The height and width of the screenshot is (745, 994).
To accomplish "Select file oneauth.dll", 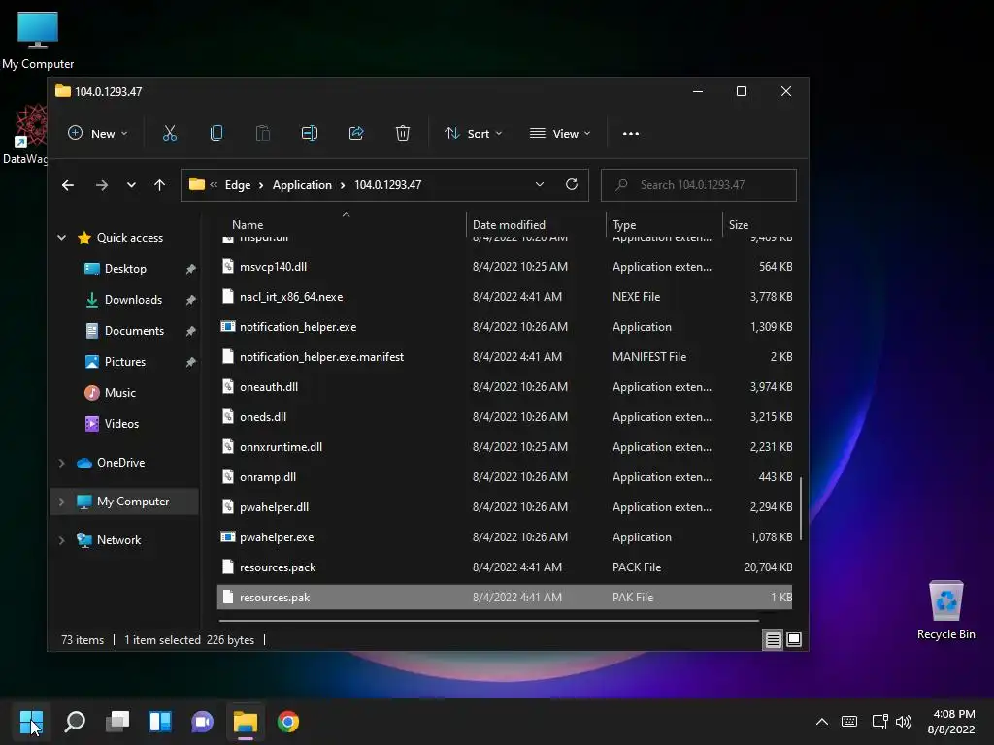I will [x=505, y=387].
